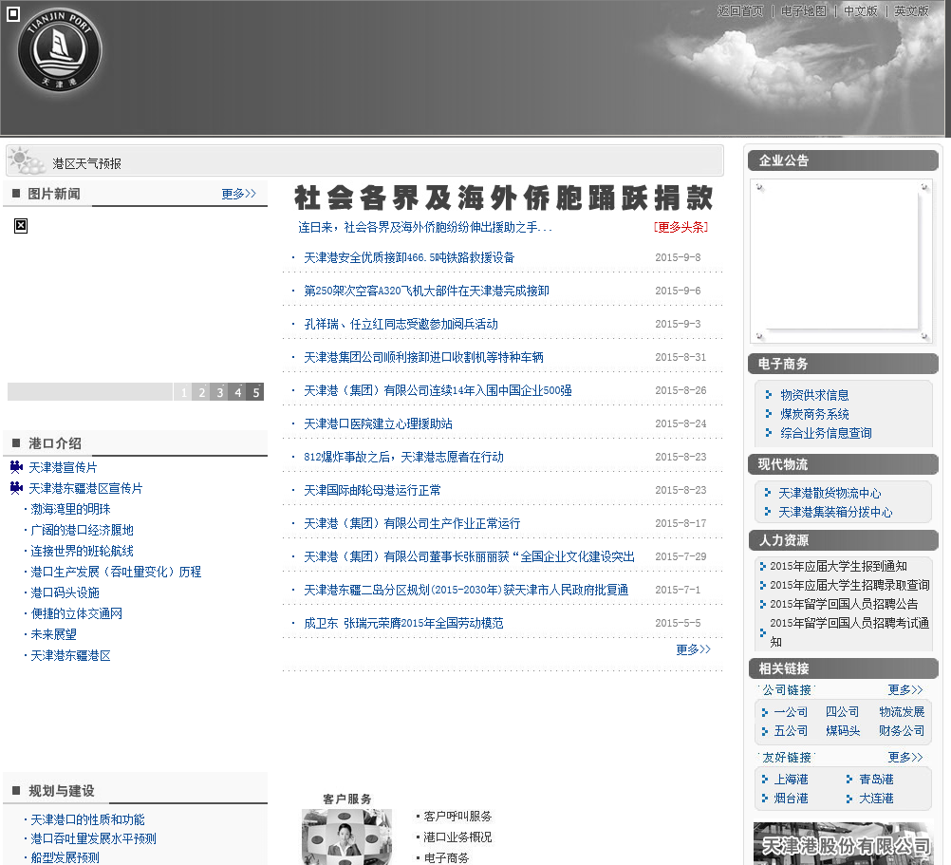
Task: Open news 812爆炸事故之后，天津港志愿者在行动
Action: tap(403, 457)
